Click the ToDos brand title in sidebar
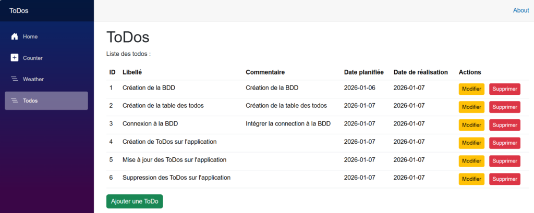 click(x=19, y=10)
